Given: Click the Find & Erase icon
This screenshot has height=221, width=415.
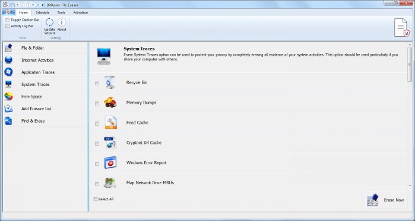Looking at the screenshot, I should click(8, 121).
